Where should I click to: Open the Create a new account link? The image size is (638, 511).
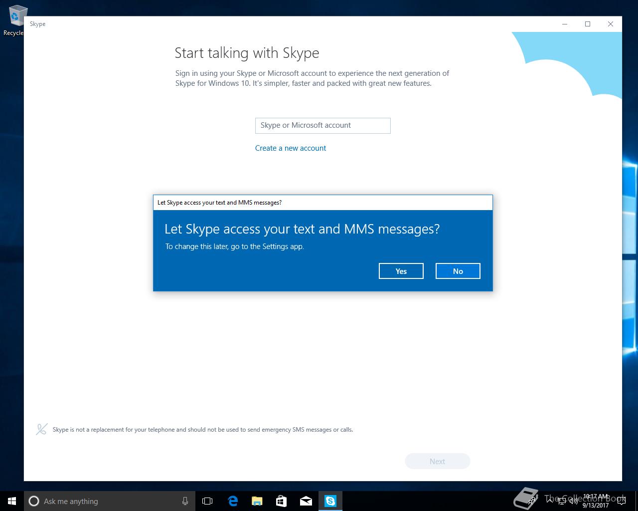point(291,148)
